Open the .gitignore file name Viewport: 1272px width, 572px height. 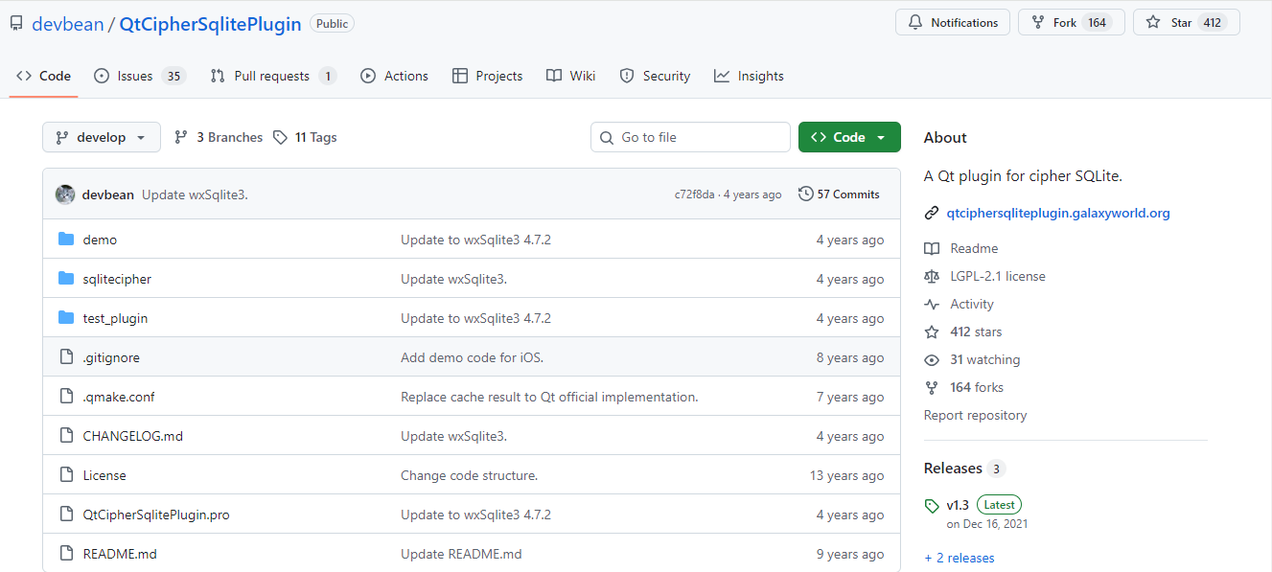(111, 357)
